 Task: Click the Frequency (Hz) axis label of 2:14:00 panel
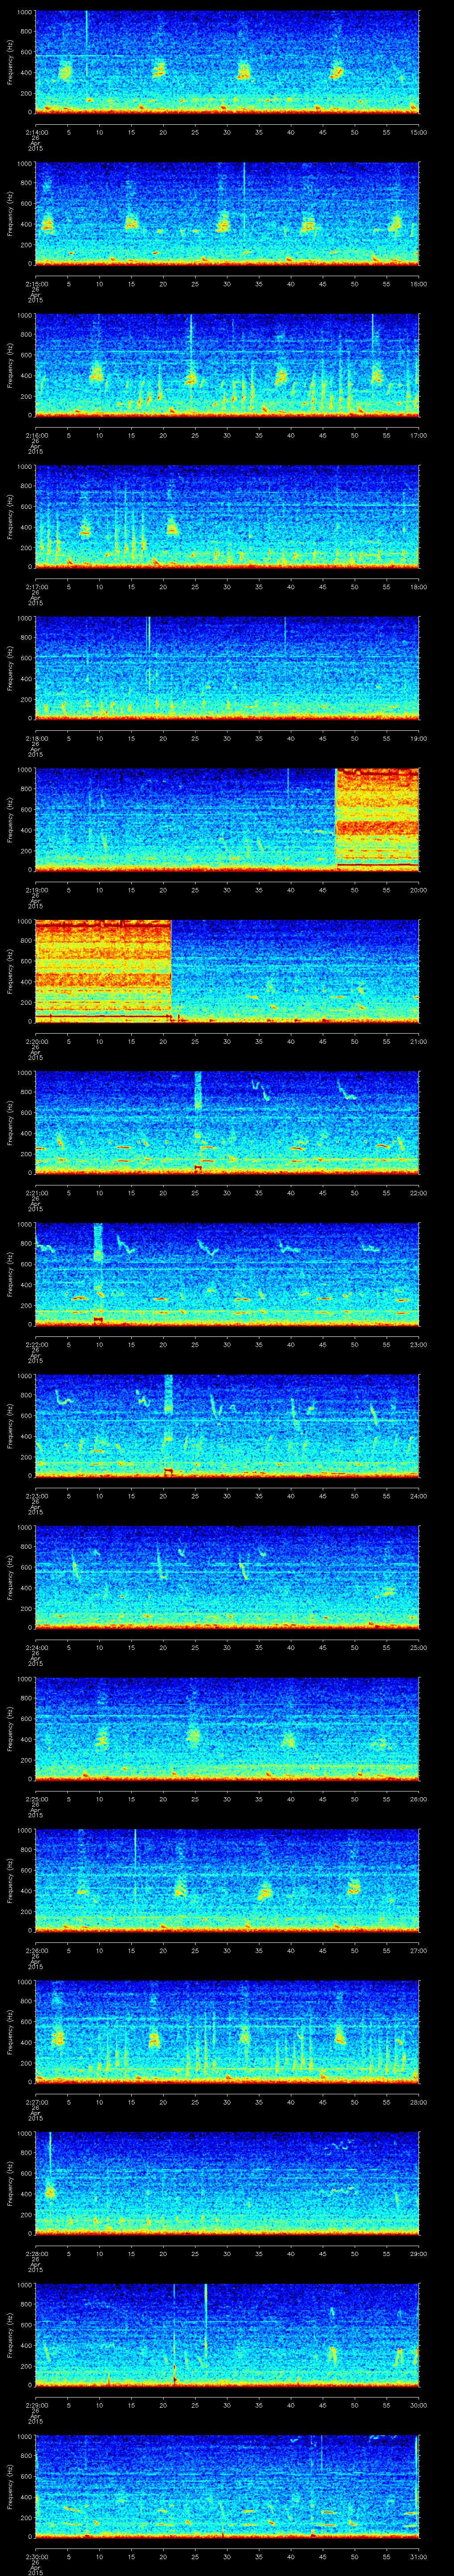coord(10,62)
